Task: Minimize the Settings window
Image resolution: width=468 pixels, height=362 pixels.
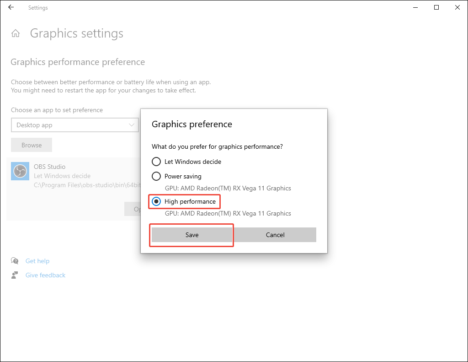Action: pos(415,7)
